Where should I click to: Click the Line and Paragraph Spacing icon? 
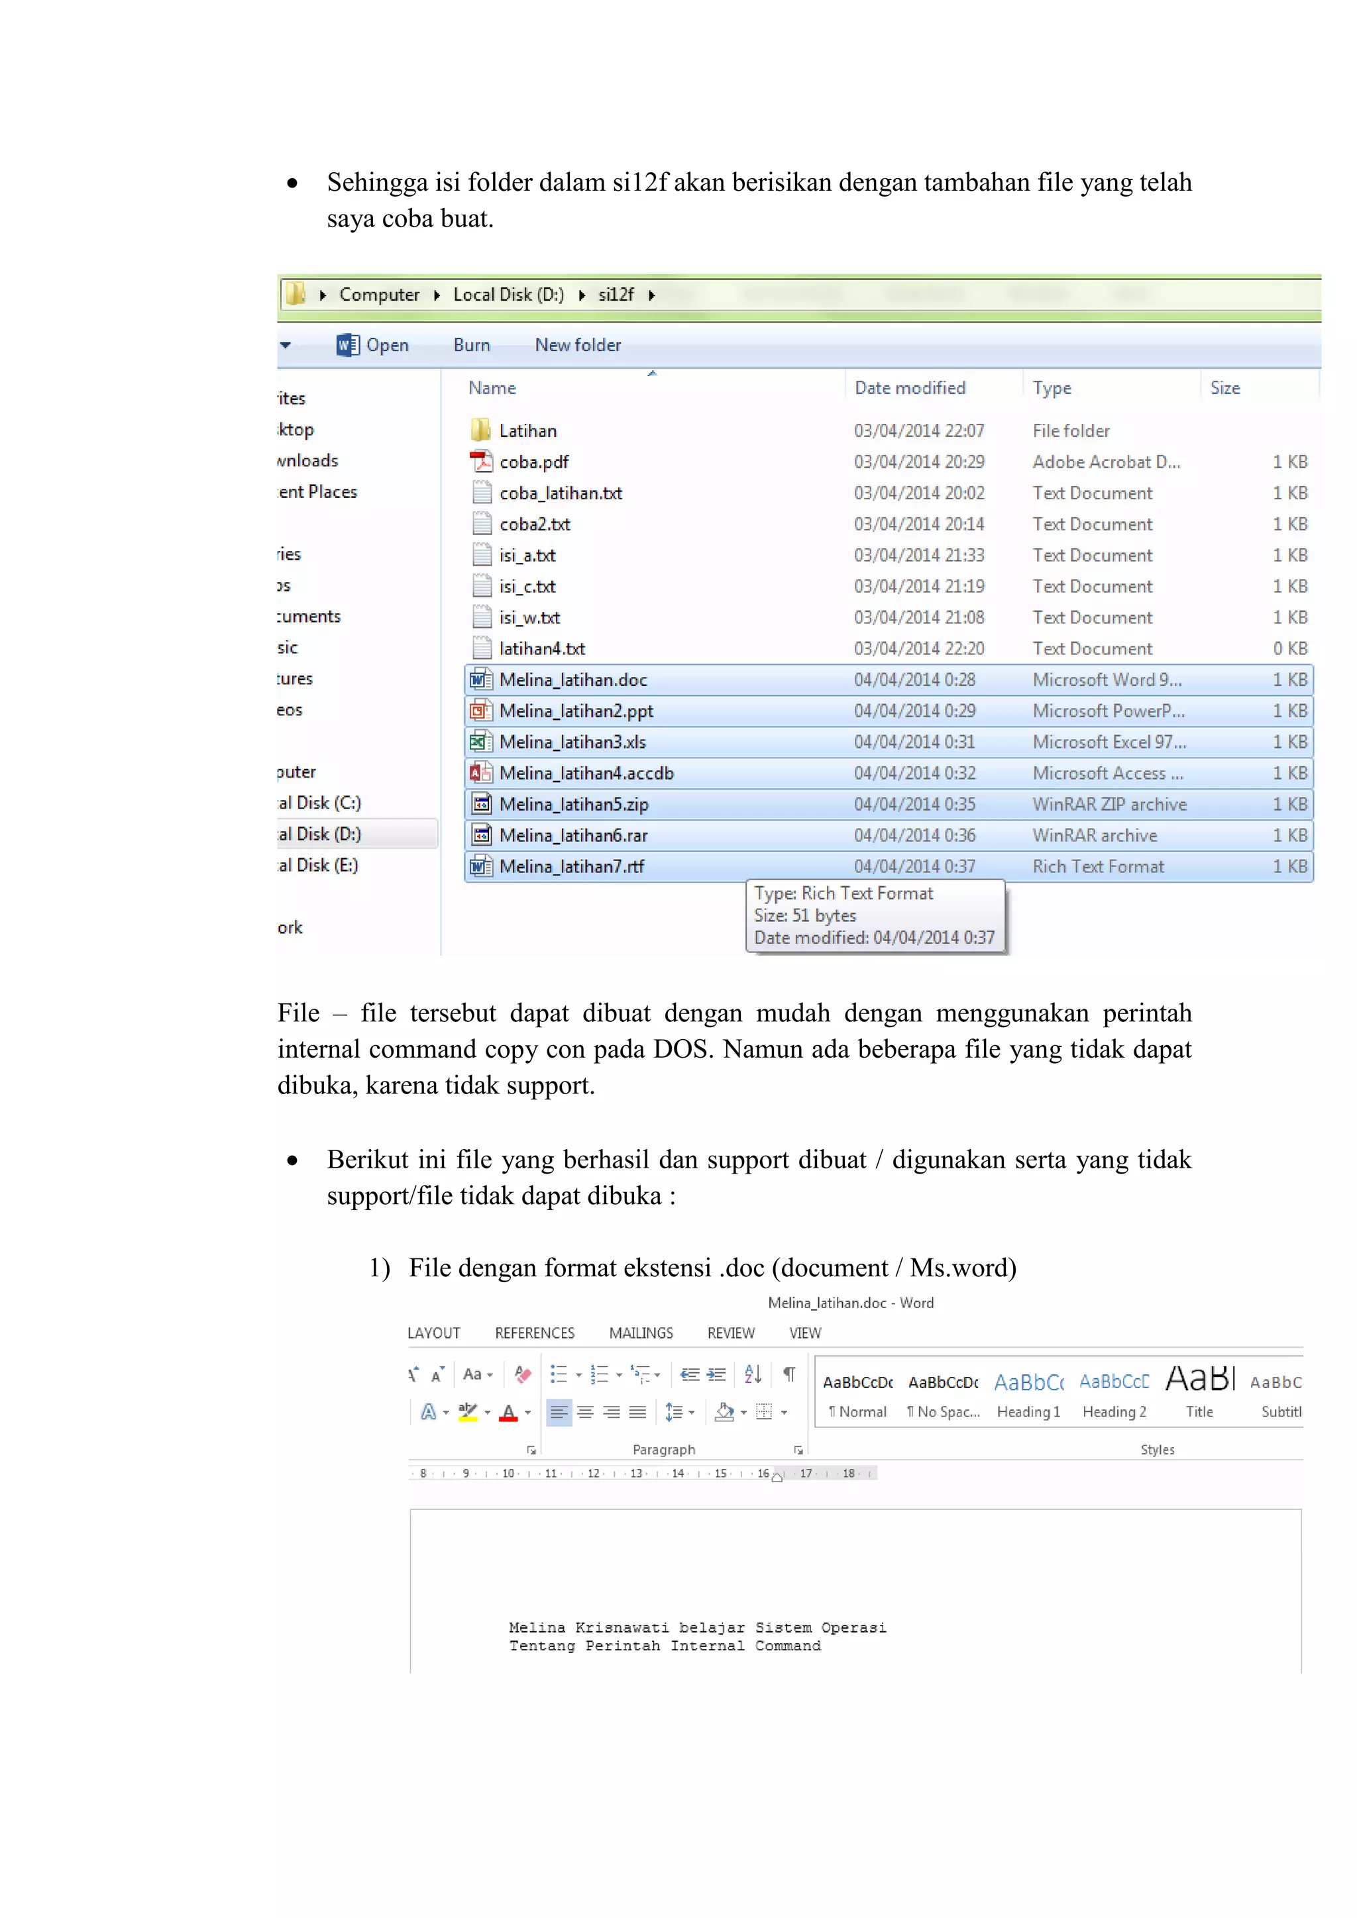(673, 1412)
